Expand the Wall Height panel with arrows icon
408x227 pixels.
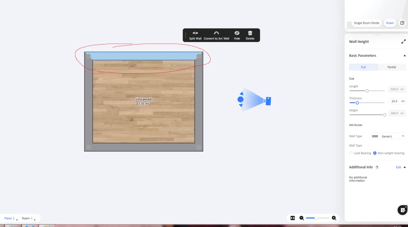(x=404, y=42)
